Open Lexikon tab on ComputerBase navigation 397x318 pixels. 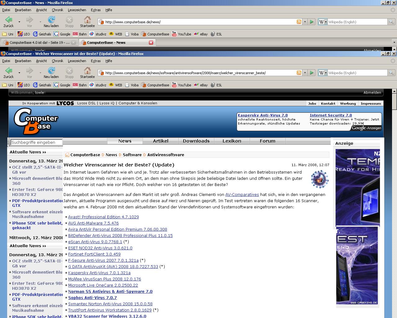[232, 141]
